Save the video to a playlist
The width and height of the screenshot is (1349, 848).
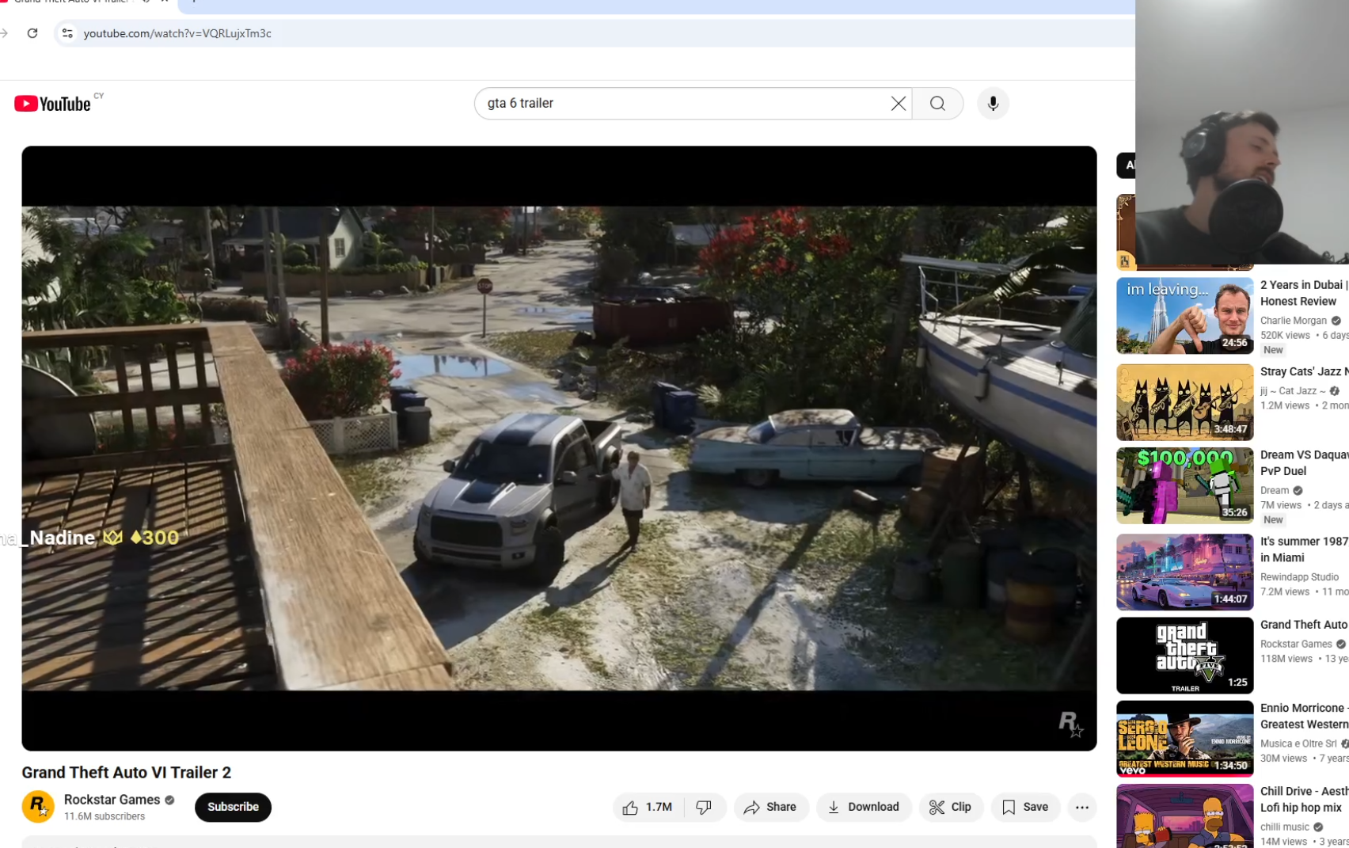pos(1025,807)
